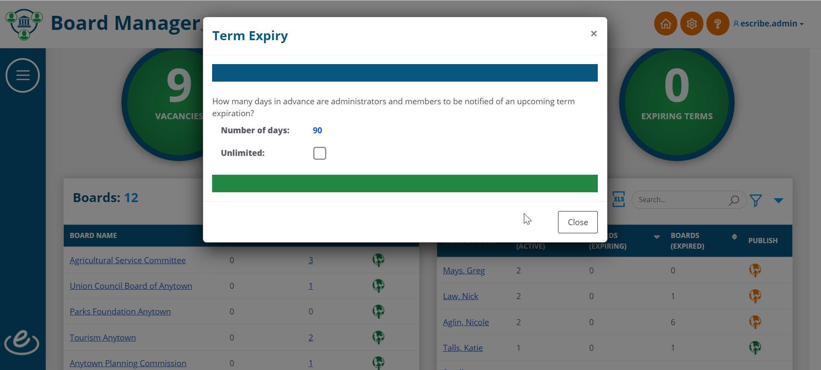The height and width of the screenshot is (370, 821).
Task: Export members list to XLS
Action: pyautogui.click(x=619, y=199)
